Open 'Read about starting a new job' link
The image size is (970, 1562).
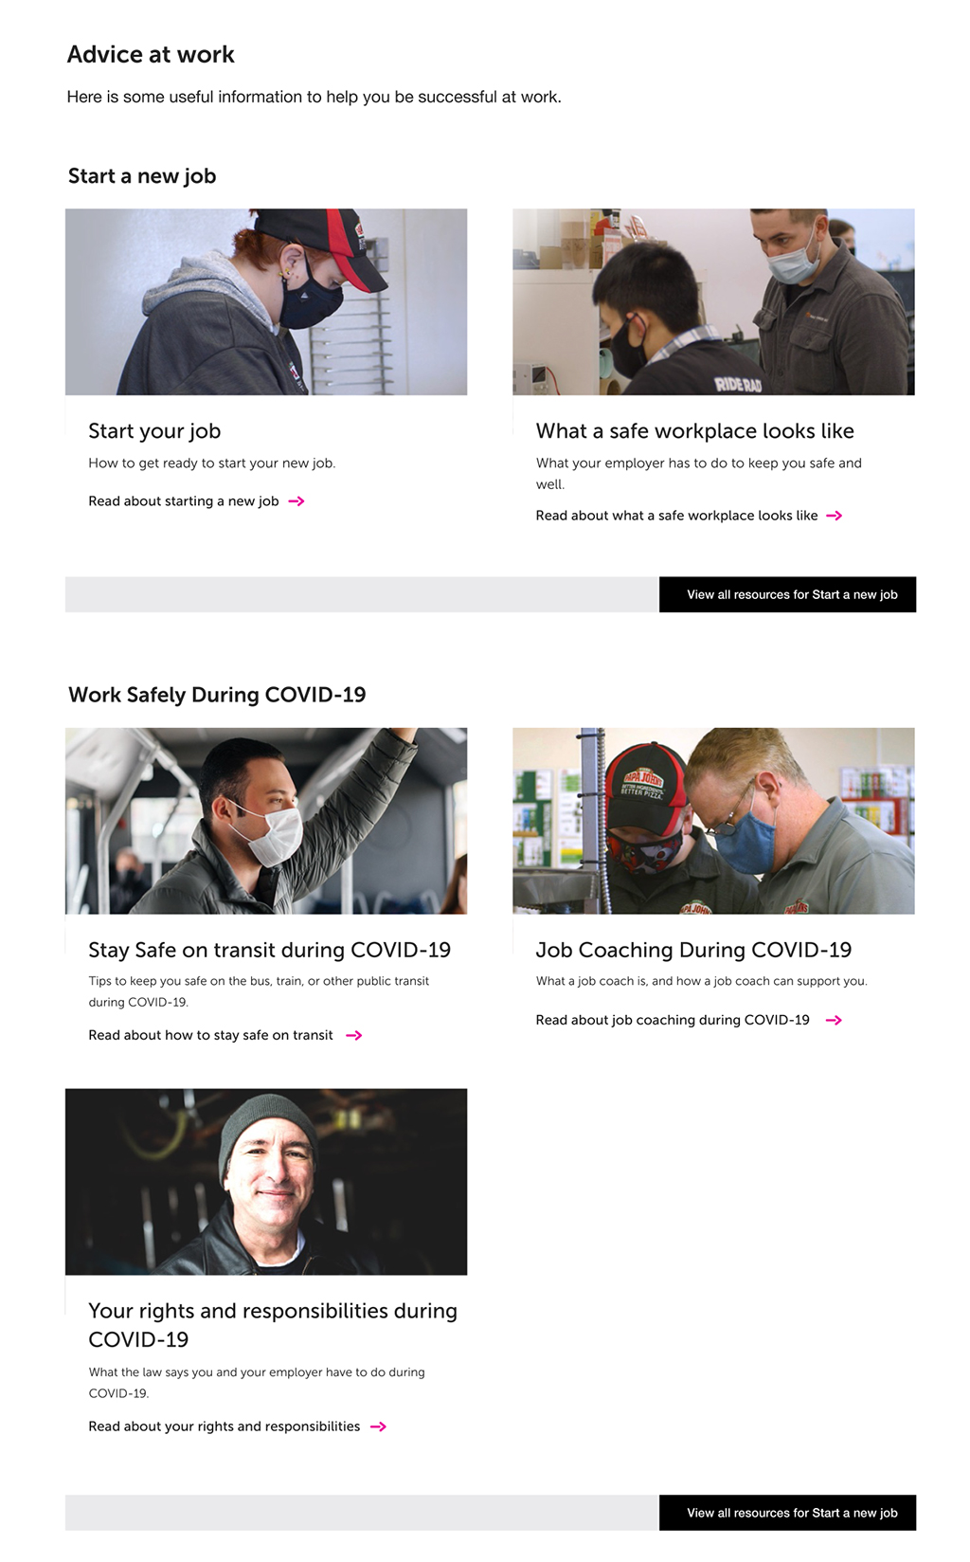click(x=184, y=501)
